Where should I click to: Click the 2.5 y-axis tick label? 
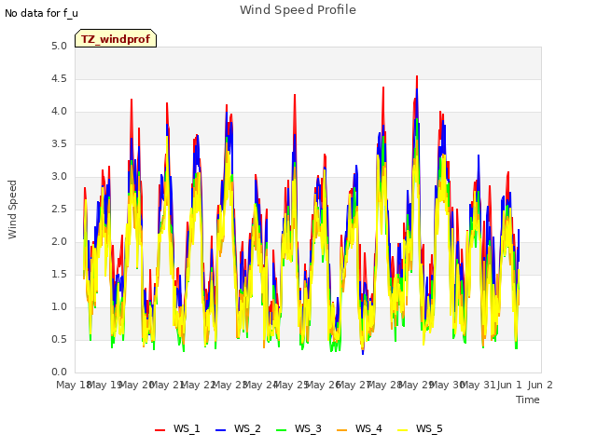coord(60,210)
